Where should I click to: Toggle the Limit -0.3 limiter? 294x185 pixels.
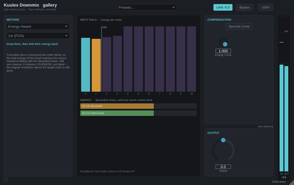[223, 7]
